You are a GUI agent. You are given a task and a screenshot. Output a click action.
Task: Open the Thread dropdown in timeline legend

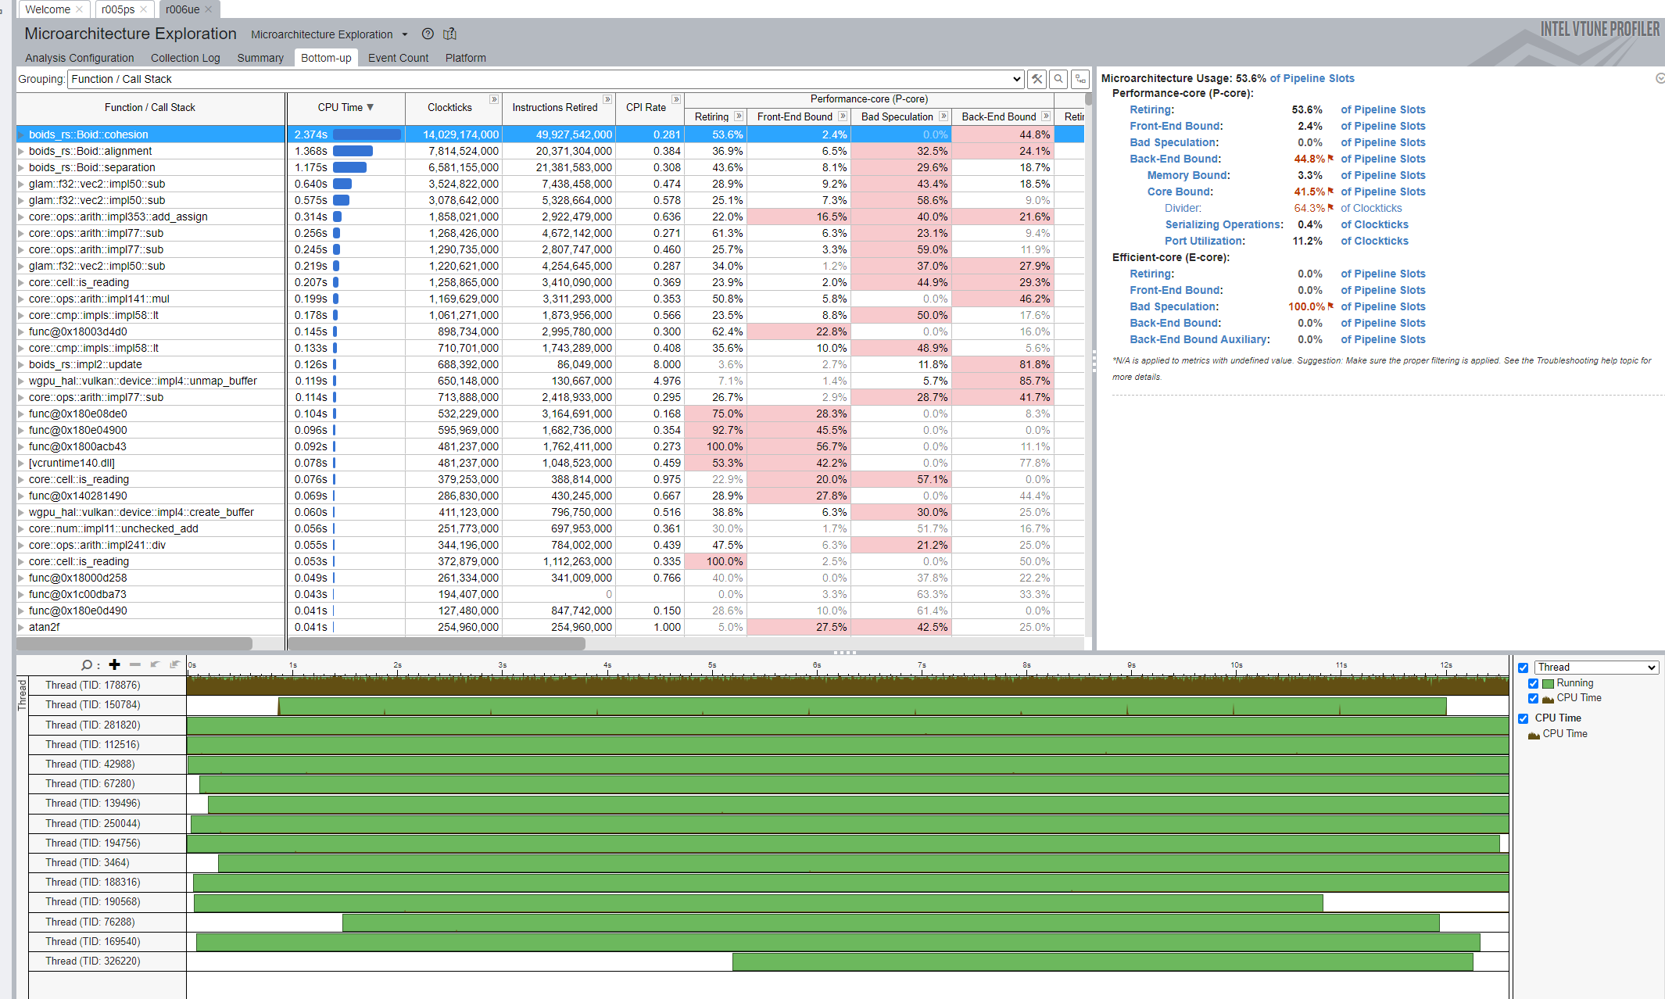click(1595, 668)
